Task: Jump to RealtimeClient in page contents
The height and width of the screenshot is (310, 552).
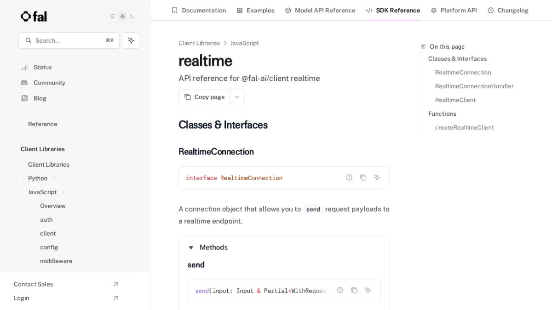Action: pyautogui.click(x=455, y=100)
